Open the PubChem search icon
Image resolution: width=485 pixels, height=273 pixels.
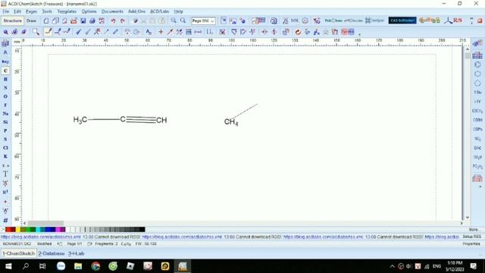(333, 20)
